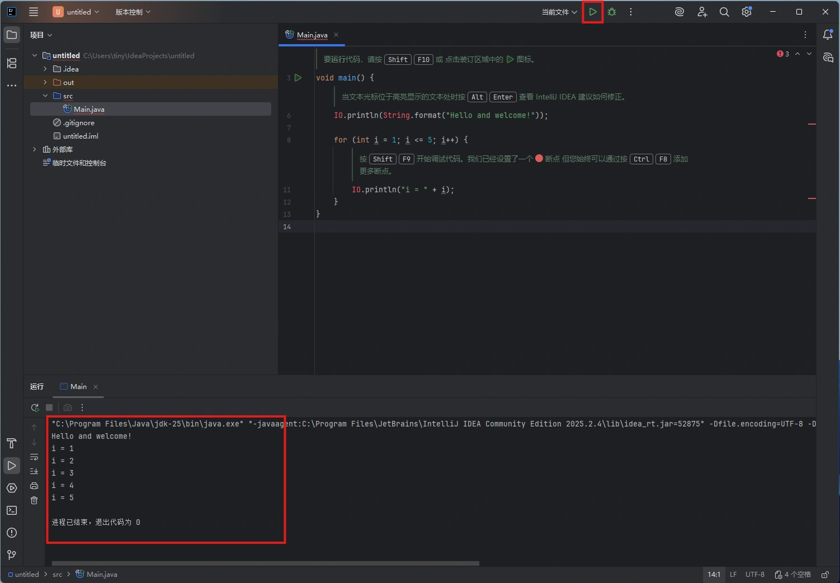Viewport: 840px width, 583px height.
Task: Select the Main tab in Run panel
Action: [78, 386]
